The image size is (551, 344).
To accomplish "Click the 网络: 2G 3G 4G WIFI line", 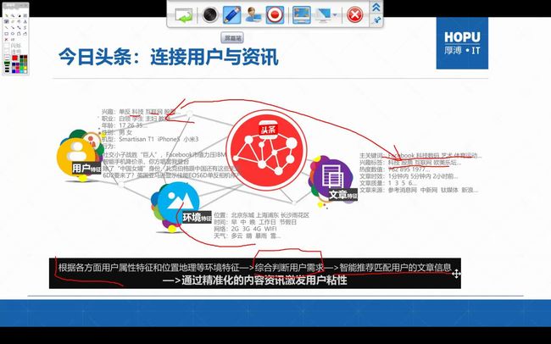I will click(x=245, y=229).
